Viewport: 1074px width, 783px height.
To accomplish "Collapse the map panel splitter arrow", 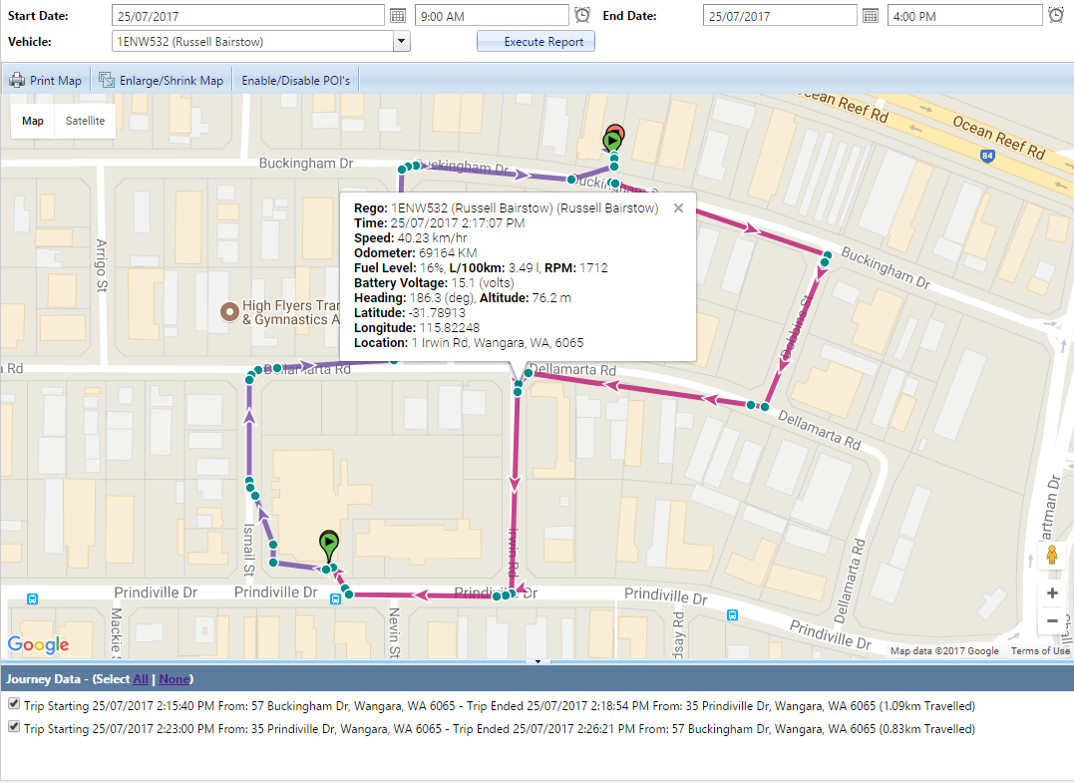I will pos(537,661).
